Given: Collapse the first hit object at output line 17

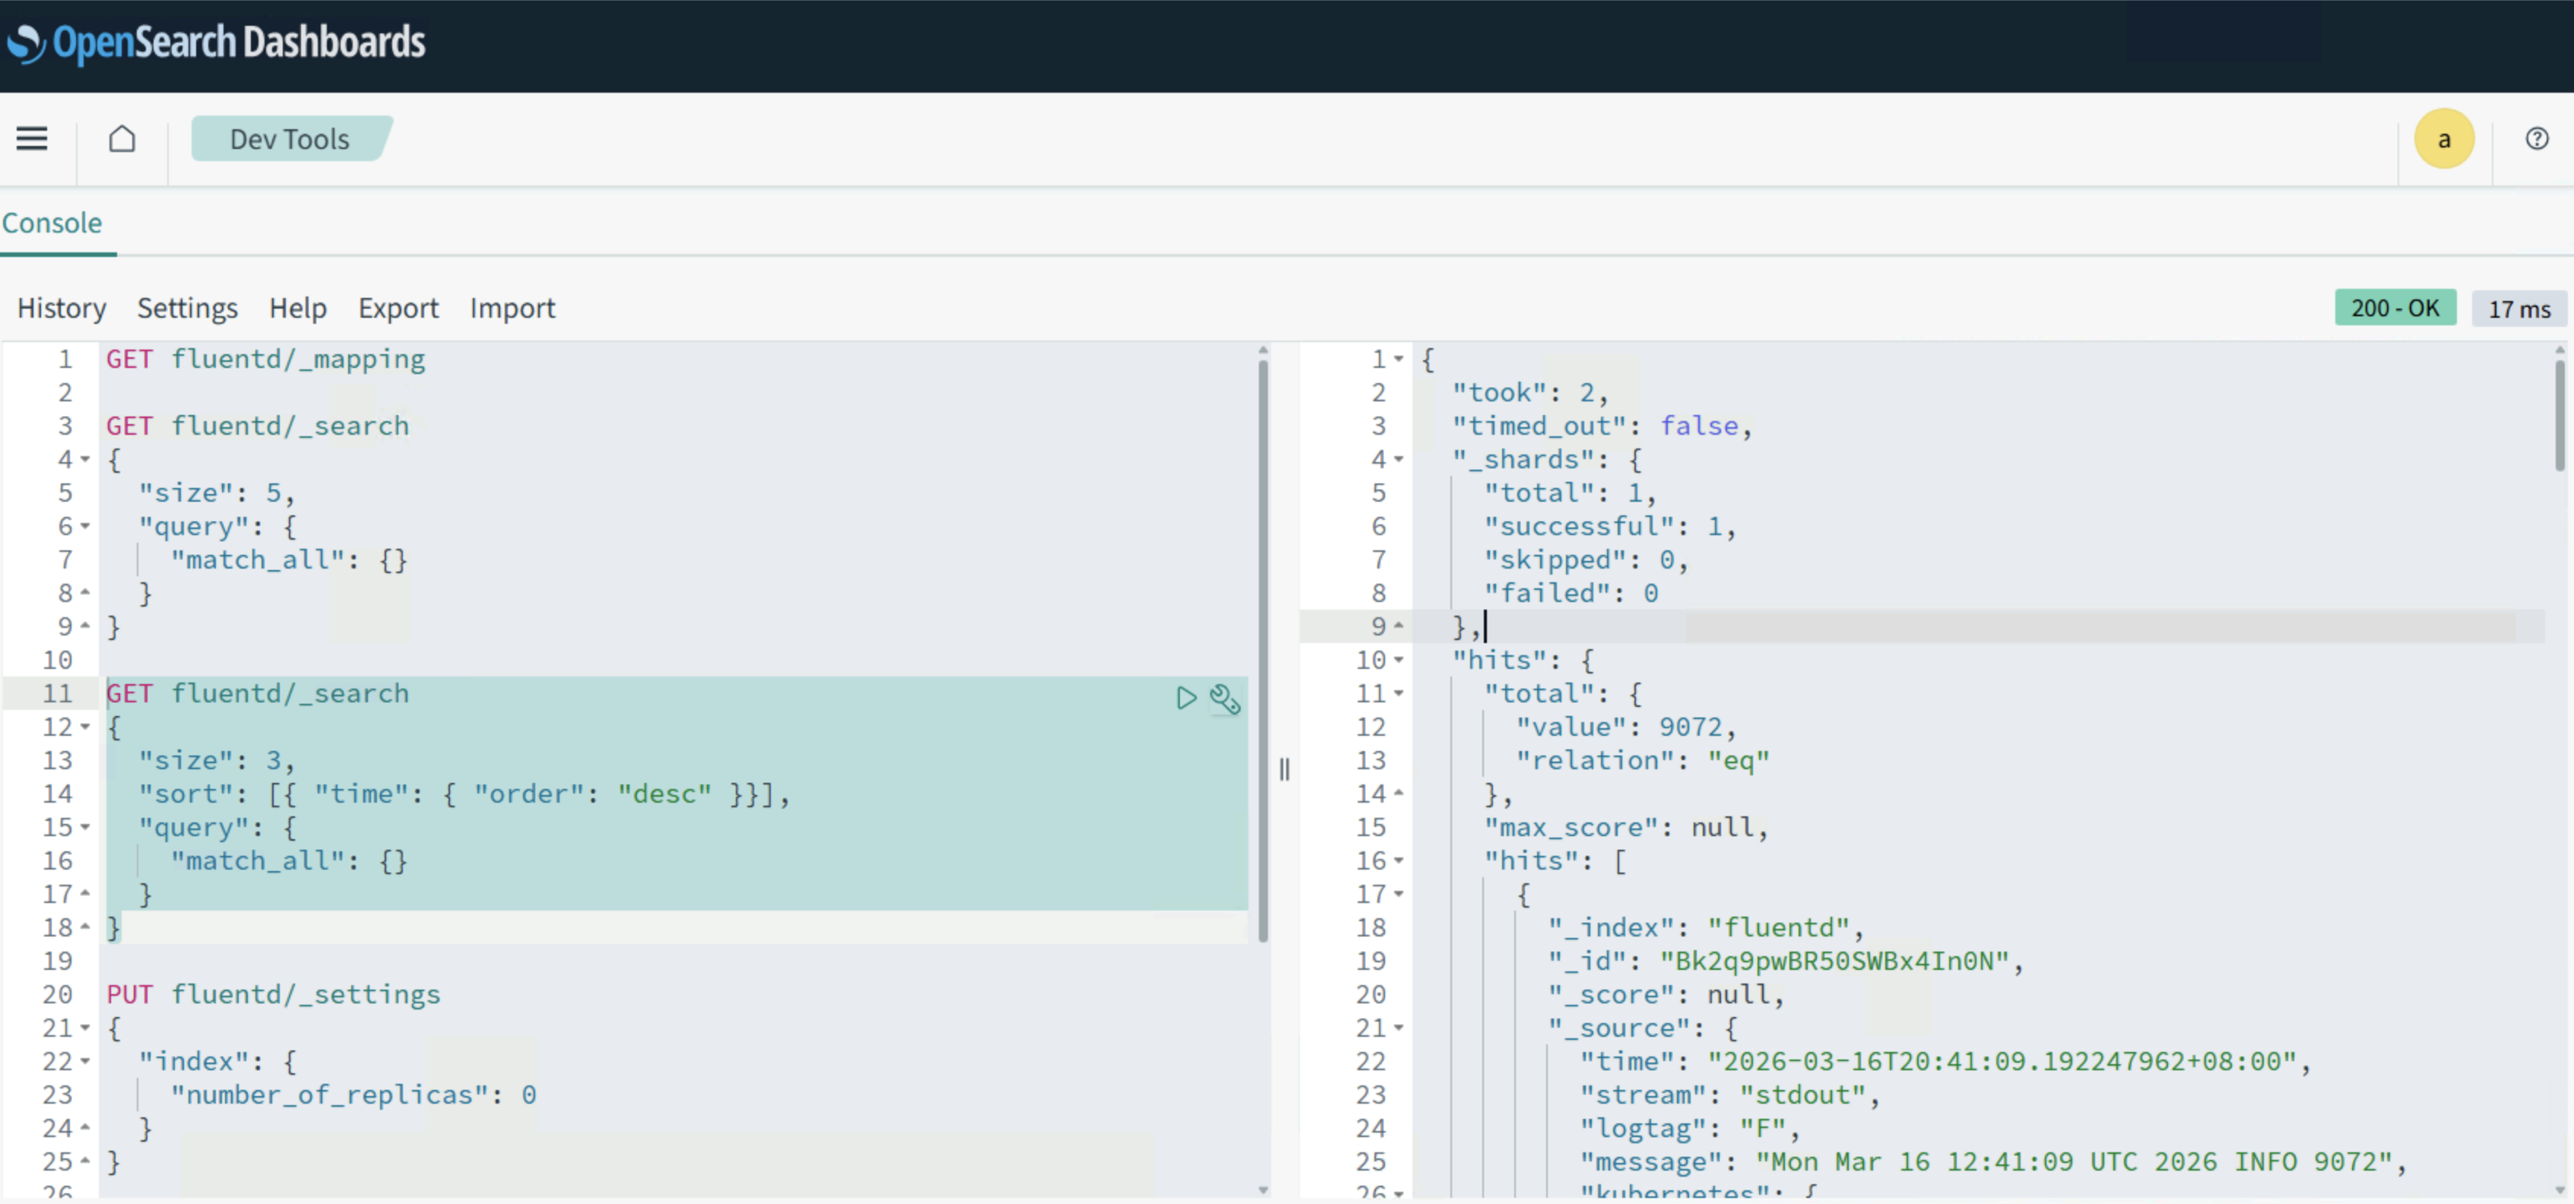Looking at the screenshot, I should coord(1399,894).
